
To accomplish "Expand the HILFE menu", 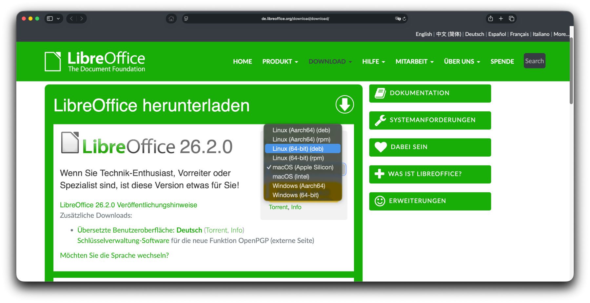I will pyautogui.click(x=373, y=62).
